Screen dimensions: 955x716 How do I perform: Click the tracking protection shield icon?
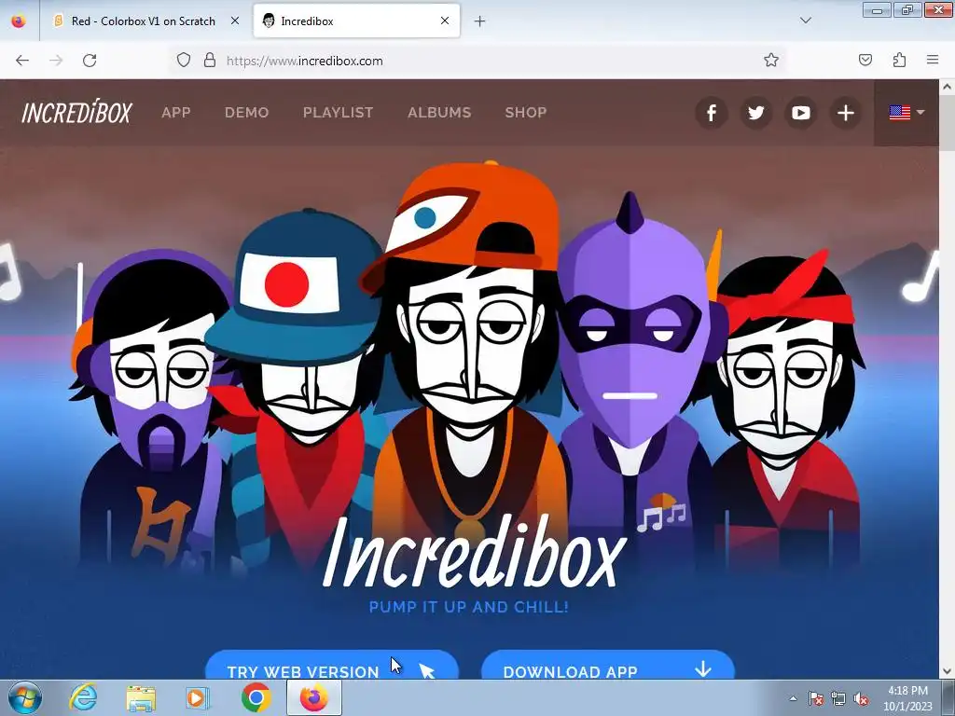coord(184,61)
